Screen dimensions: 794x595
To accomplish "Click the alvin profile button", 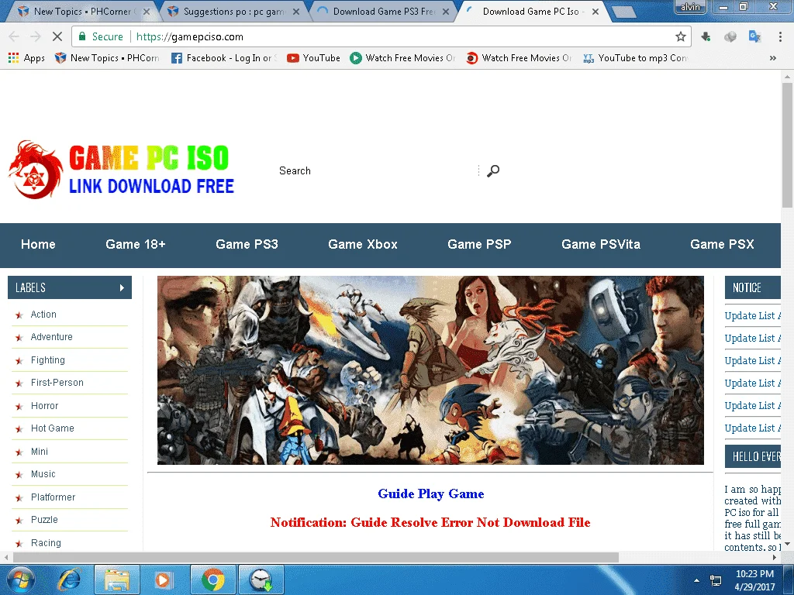I will (x=690, y=7).
